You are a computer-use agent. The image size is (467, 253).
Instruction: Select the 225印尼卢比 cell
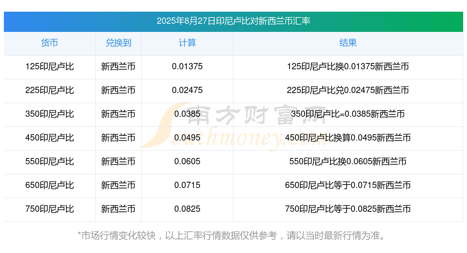tap(49, 90)
